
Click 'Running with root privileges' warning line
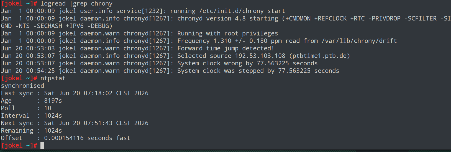[x=227, y=34]
